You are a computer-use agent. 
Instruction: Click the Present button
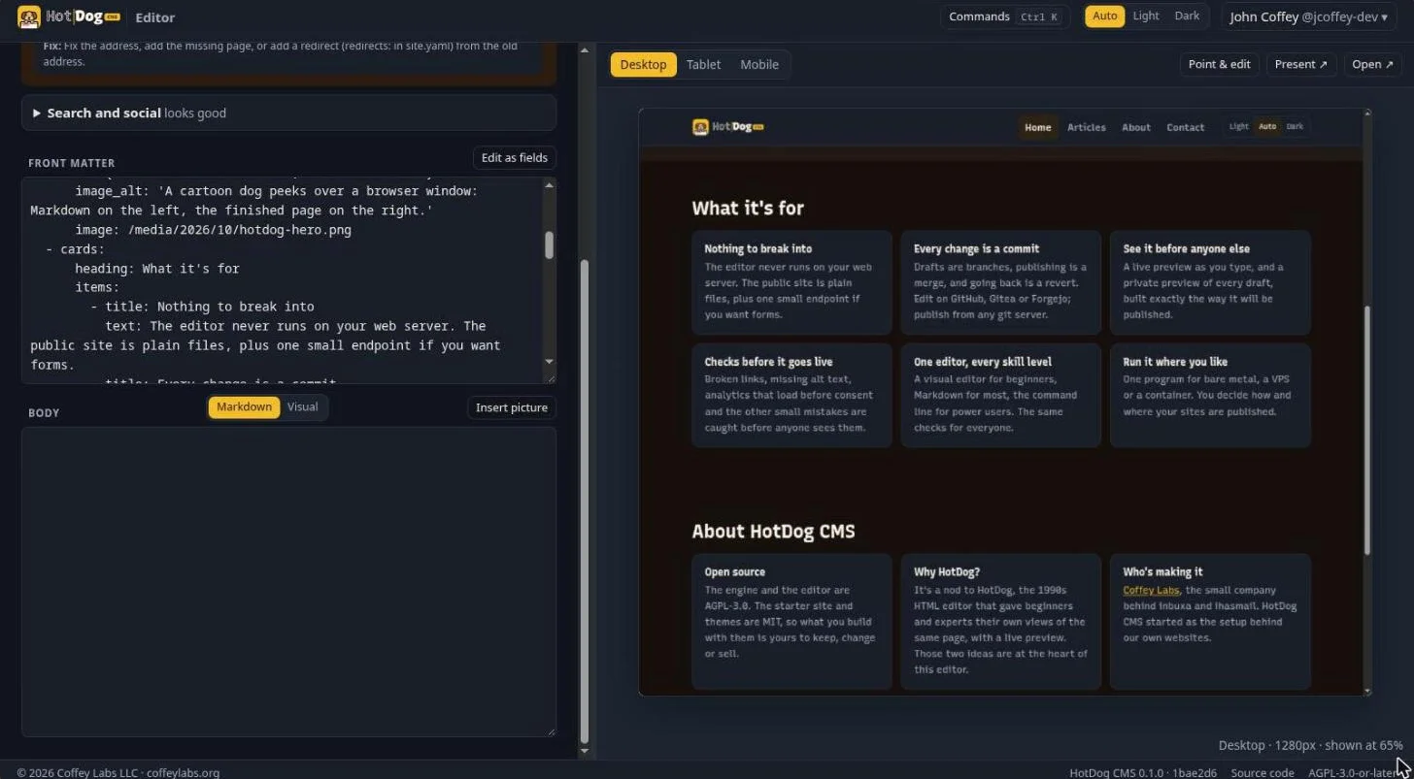1300,64
